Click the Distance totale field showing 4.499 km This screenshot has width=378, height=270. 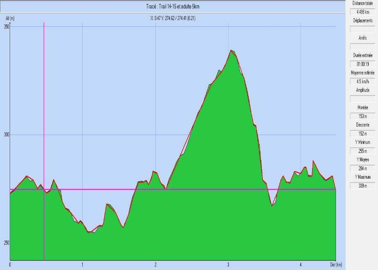tap(362, 12)
